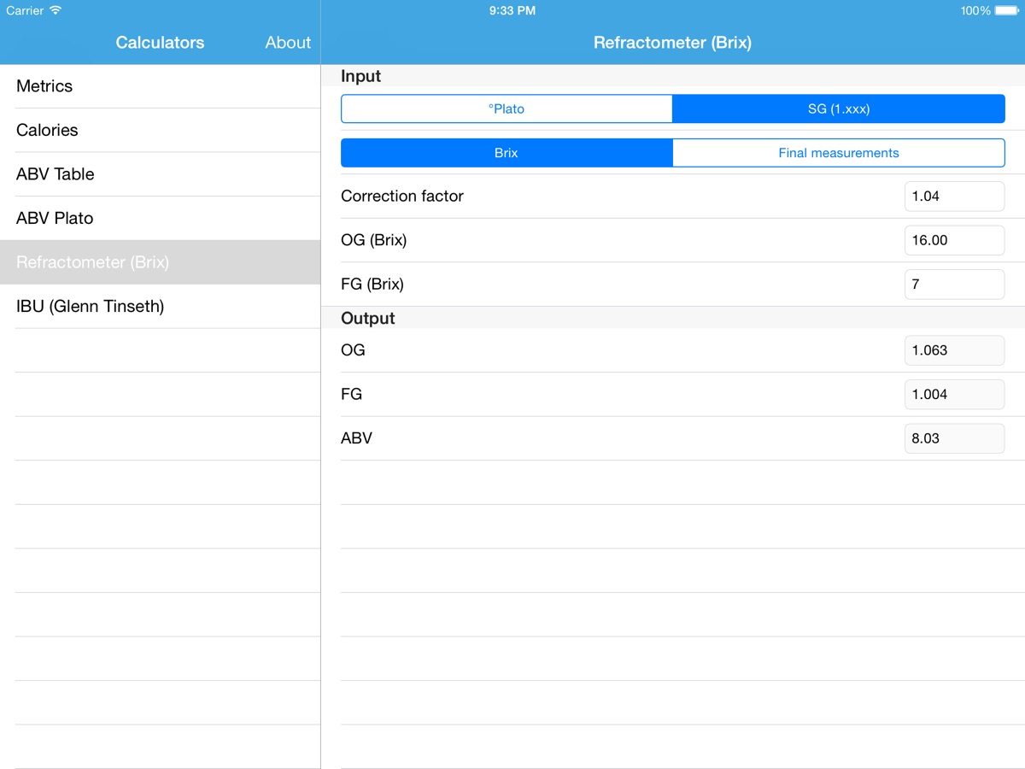Image resolution: width=1025 pixels, height=769 pixels.
Task: Tap the Calculators header title
Action: (x=160, y=43)
